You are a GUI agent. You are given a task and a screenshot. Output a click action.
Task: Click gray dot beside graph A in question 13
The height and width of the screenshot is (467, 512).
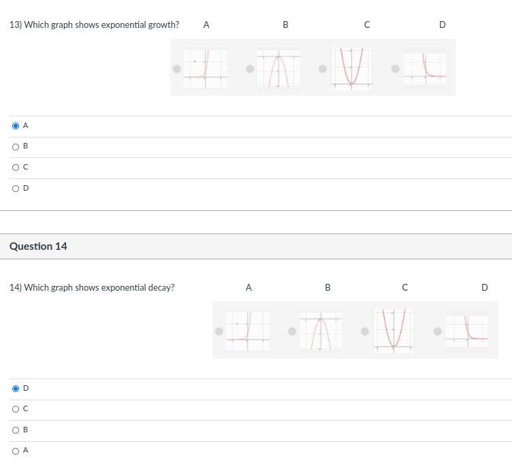(177, 69)
